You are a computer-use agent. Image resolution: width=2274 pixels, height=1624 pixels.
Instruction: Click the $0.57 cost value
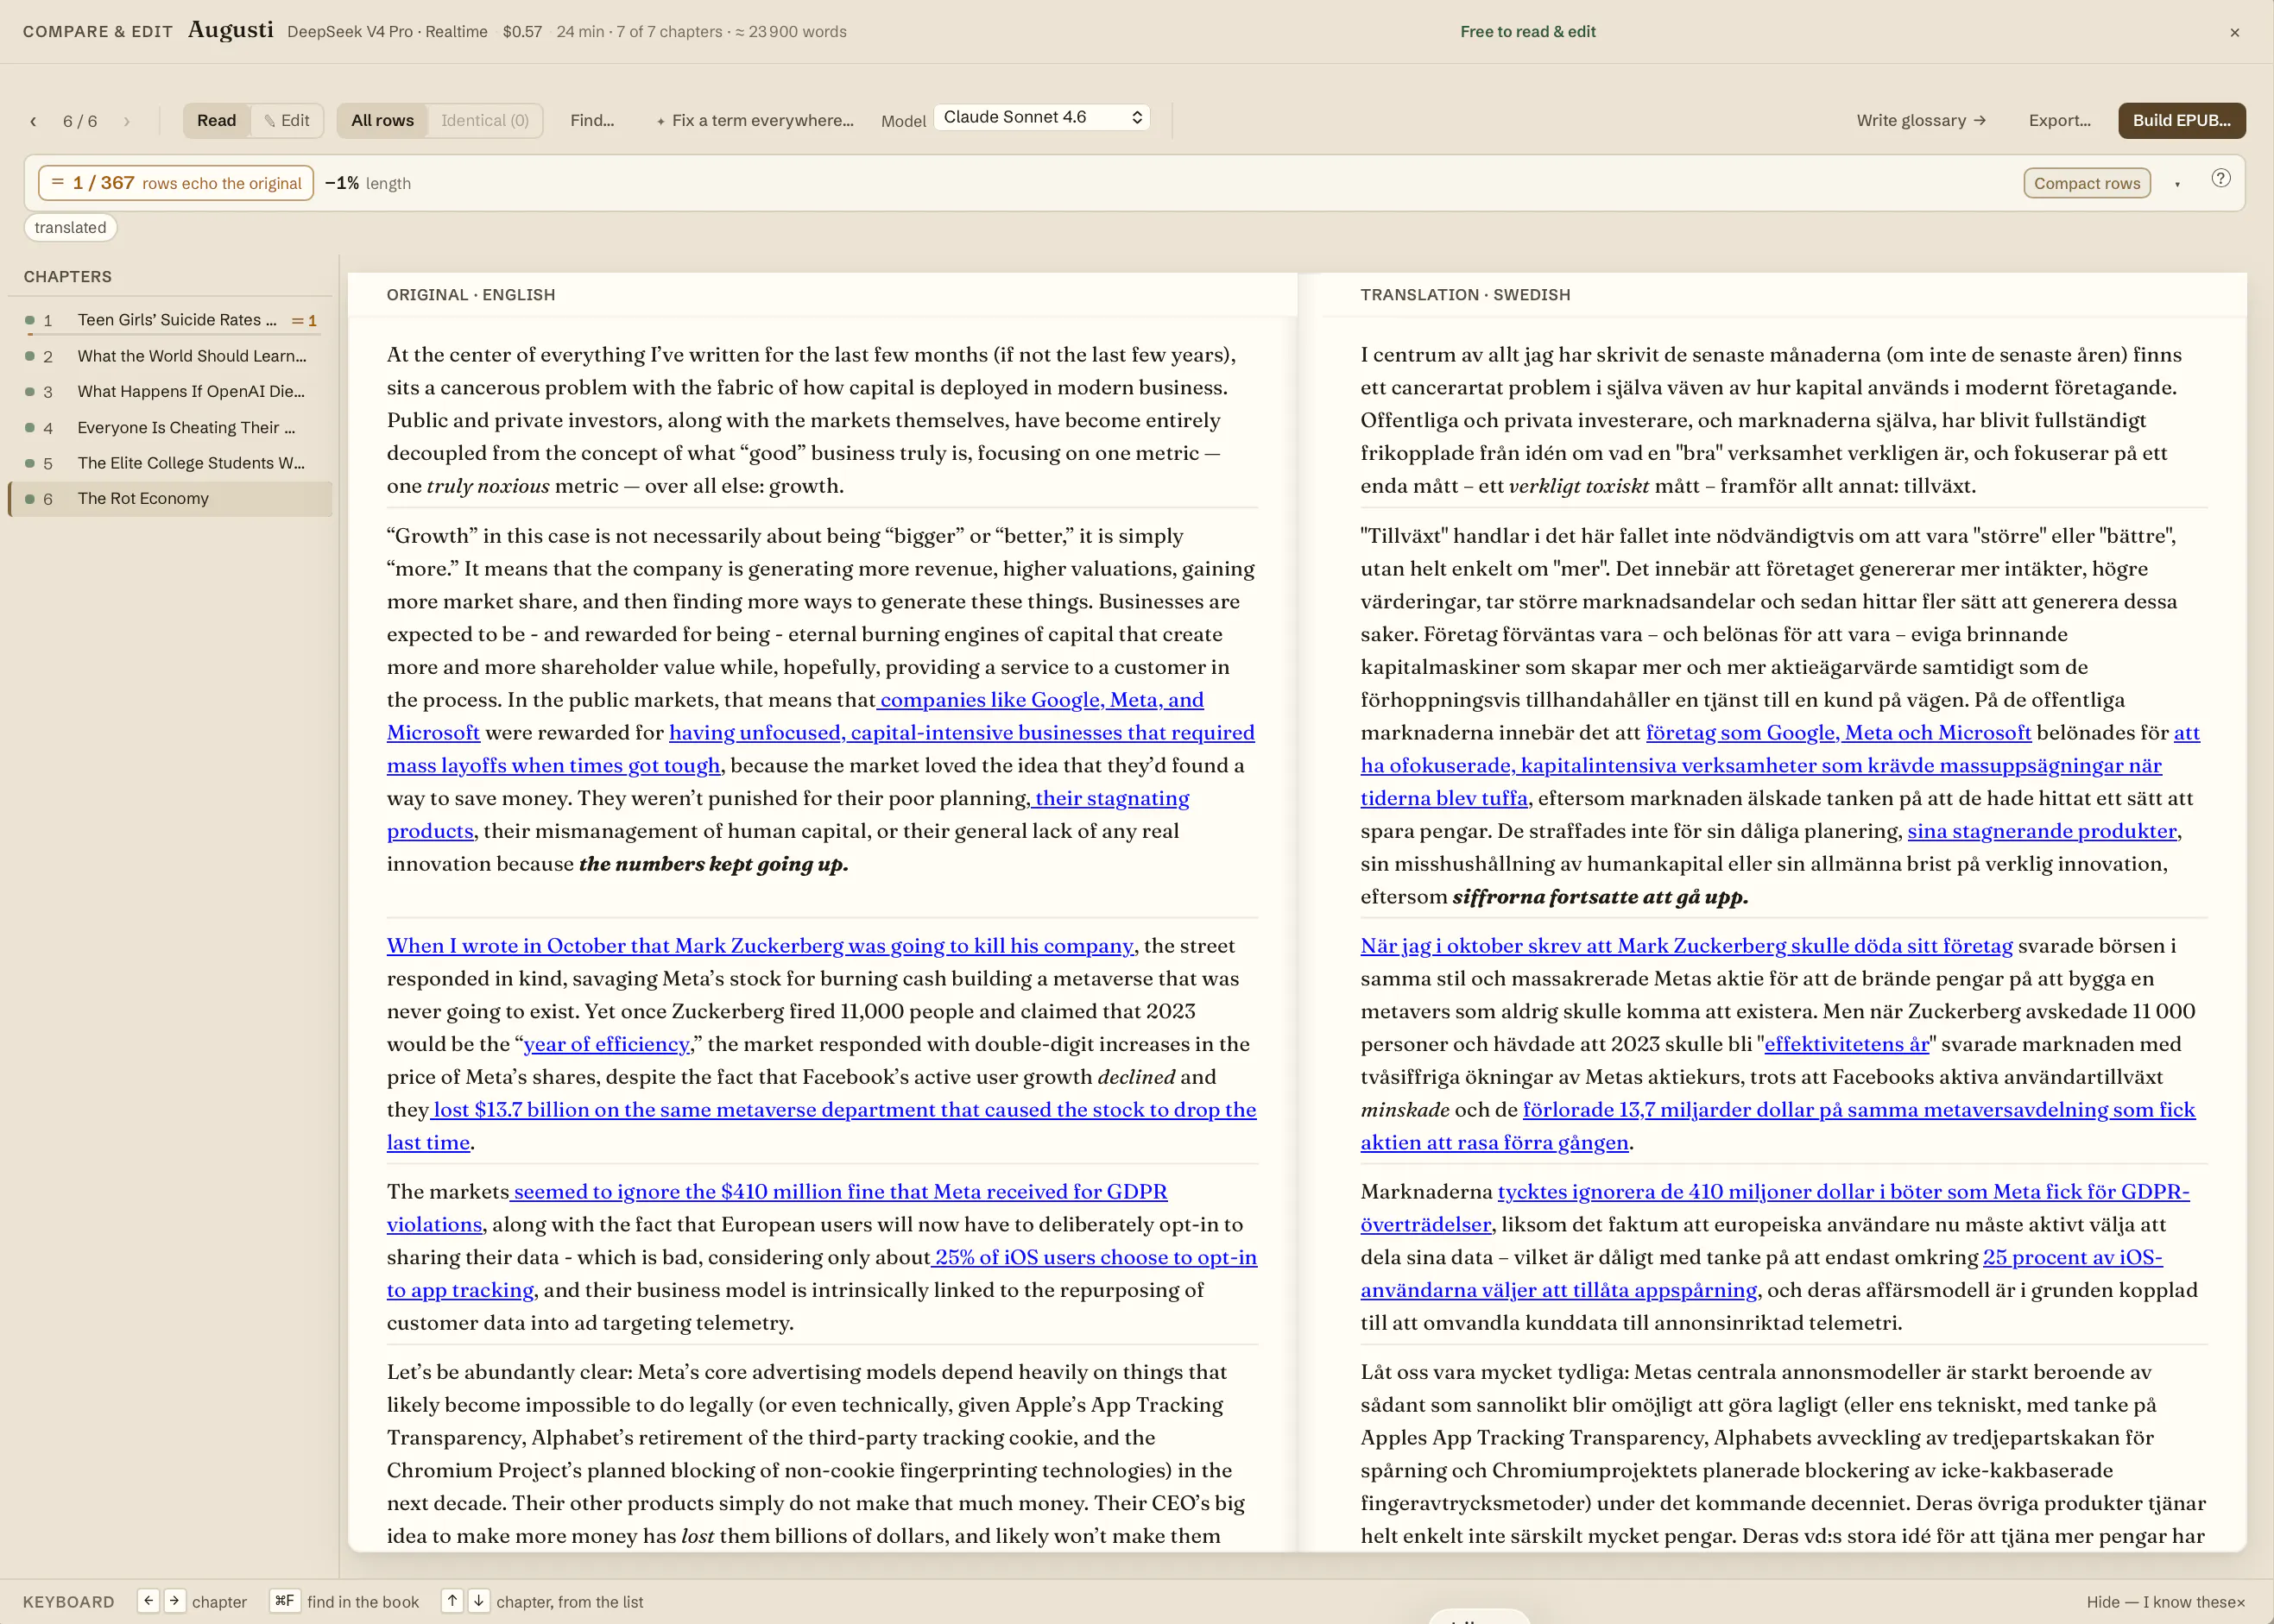[x=522, y=32]
